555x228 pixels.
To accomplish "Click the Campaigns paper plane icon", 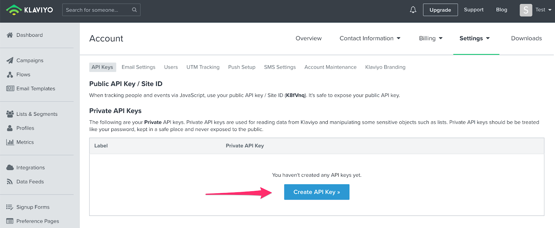I will coord(10,60).
